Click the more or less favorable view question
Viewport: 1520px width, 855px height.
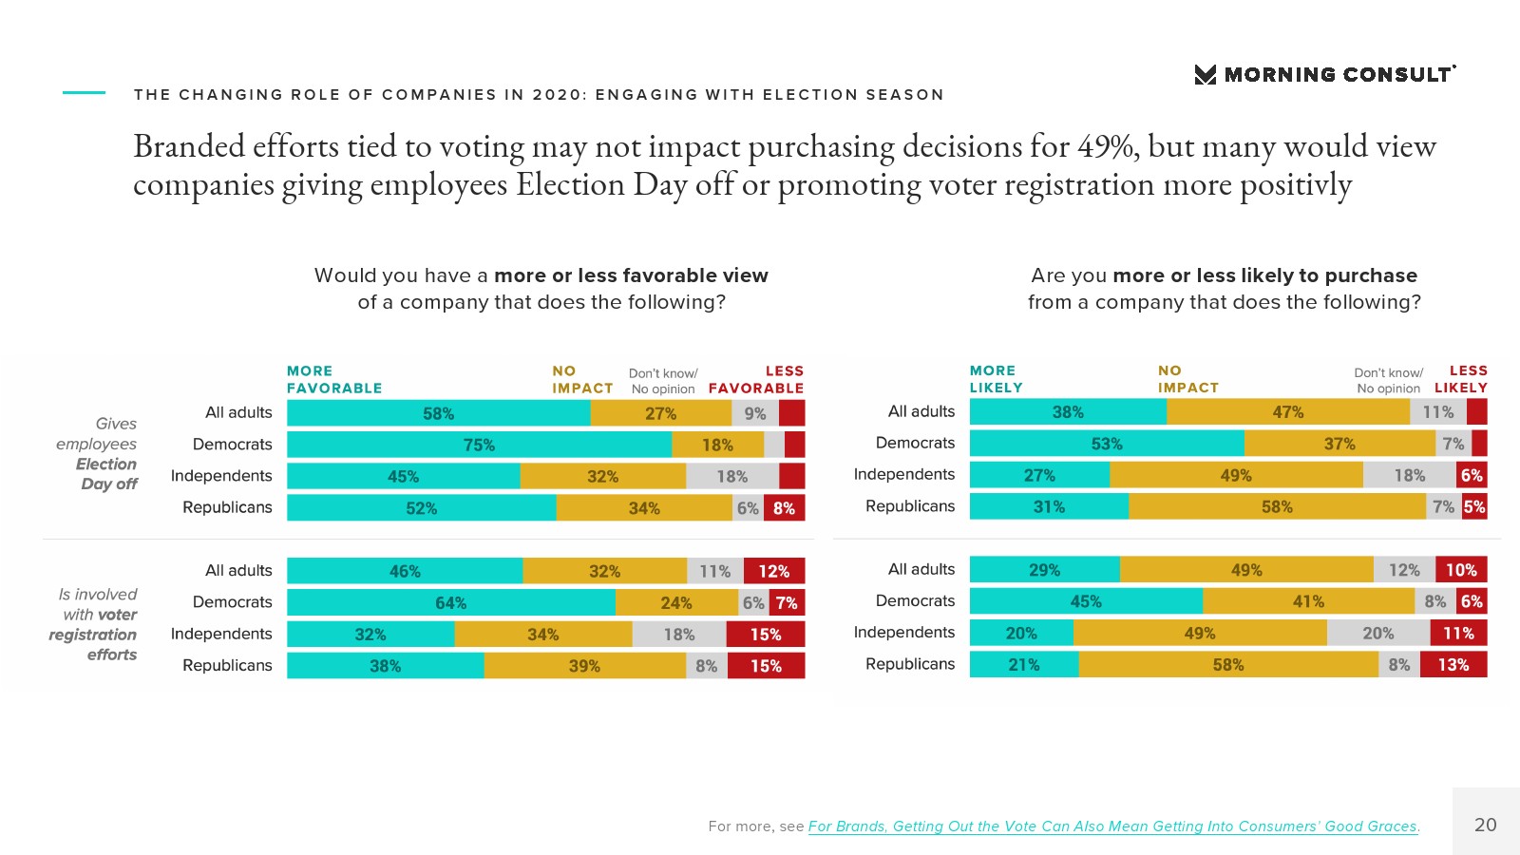click(x=541, y=288)
